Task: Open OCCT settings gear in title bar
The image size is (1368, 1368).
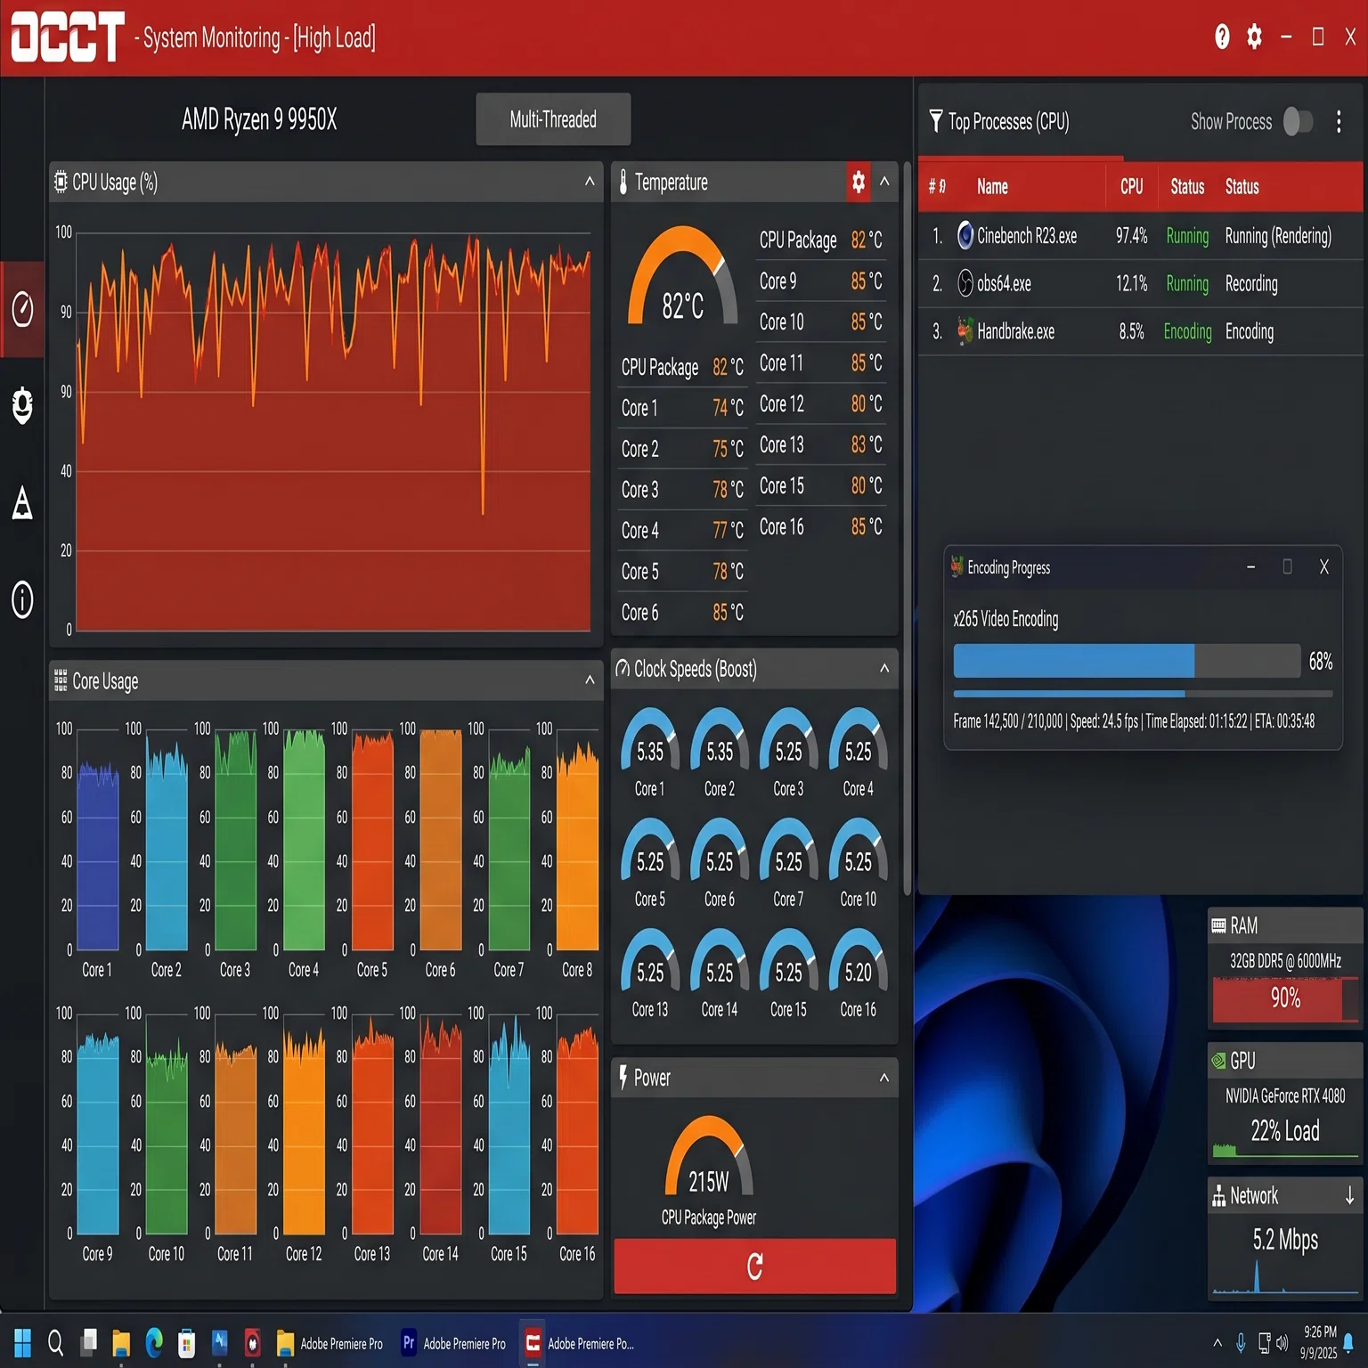Action: (x=1254, y=37)
